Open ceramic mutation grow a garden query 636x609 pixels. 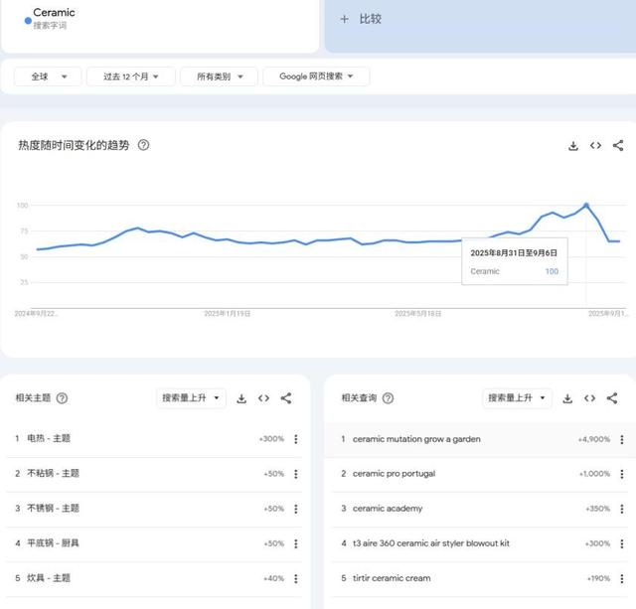[x=416, y=439]
